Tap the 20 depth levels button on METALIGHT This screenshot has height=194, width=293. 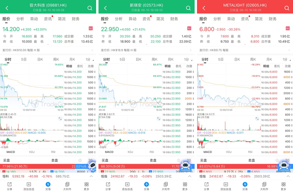click(288, 160)
